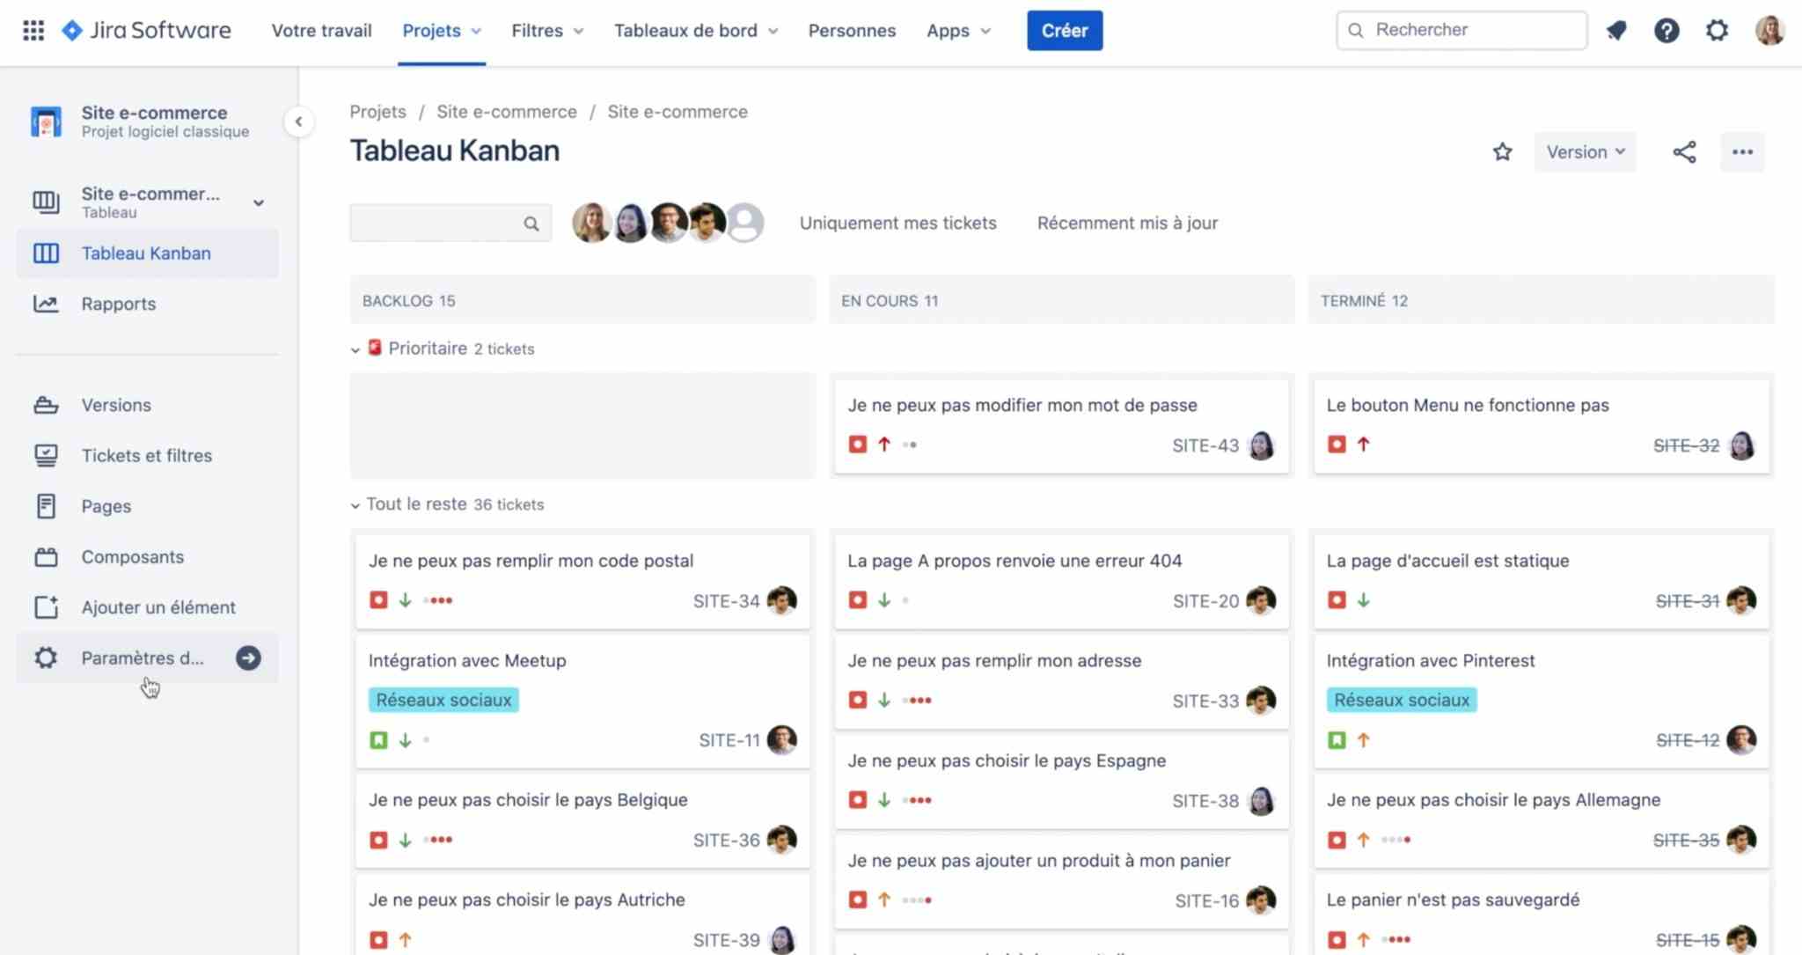Filter by fourth assignee avatar

coord(707,223)
